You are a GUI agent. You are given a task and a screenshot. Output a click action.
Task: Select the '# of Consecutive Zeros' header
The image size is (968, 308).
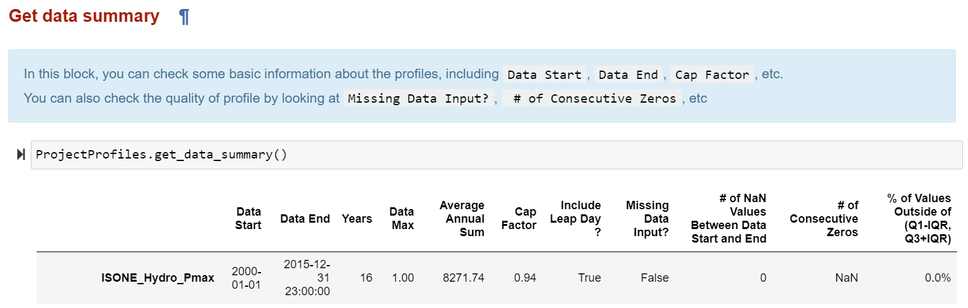point(824,218)
